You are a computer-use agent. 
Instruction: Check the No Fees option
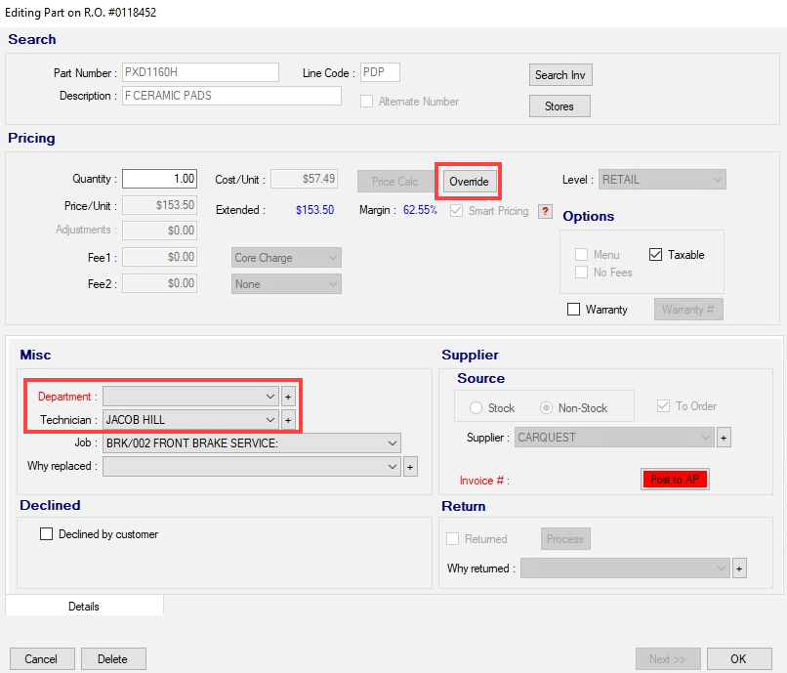tap(581, 273)
